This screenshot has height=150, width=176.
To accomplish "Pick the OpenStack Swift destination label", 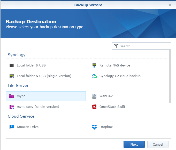I will coord(112,107).
